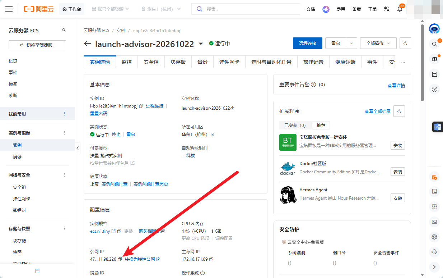
Task: Open 实例与镜像 options menu
Action: (65, 133)
